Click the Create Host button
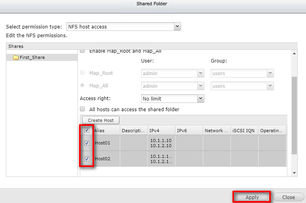The height and width of the screenshot is (203, 306). click(101, 120)
